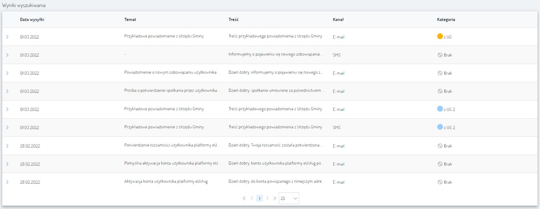The height and width of the screenshot is (209, 540).
Task: Click the Kategoria column header
Action: [x=446, y=19]
